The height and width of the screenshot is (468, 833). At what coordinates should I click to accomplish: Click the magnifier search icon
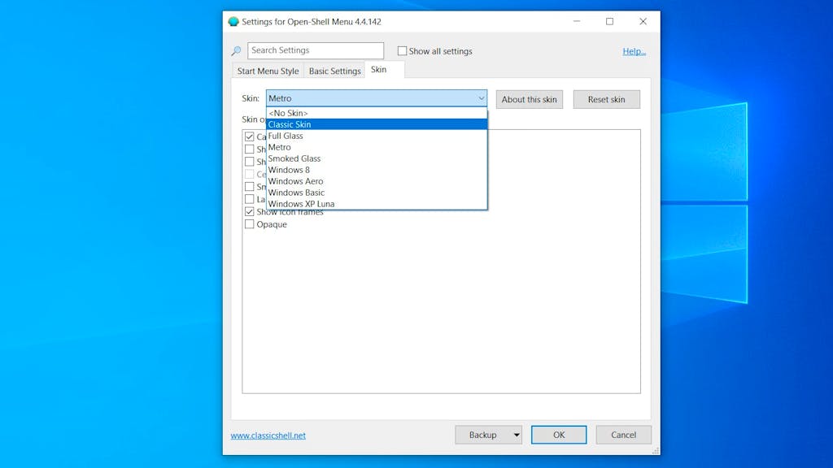pos(237,51)
